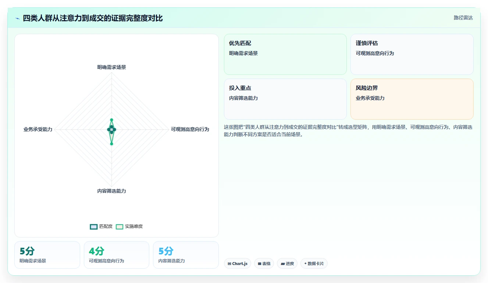Image resolution: width=488 pixels, height=283 pixels.
Task: Click the 实施难度 legend color box
Action: 120,226
